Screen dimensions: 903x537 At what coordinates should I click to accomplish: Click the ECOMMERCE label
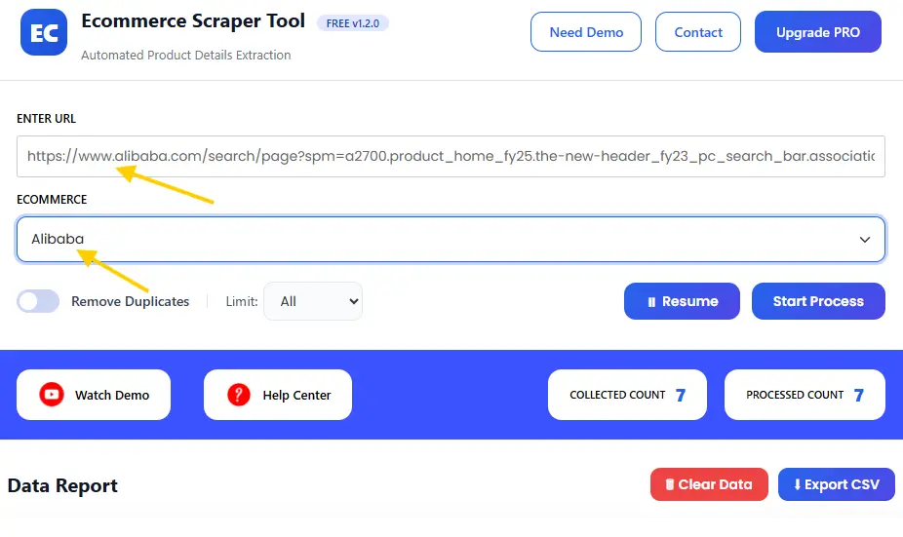coord(52,200)
